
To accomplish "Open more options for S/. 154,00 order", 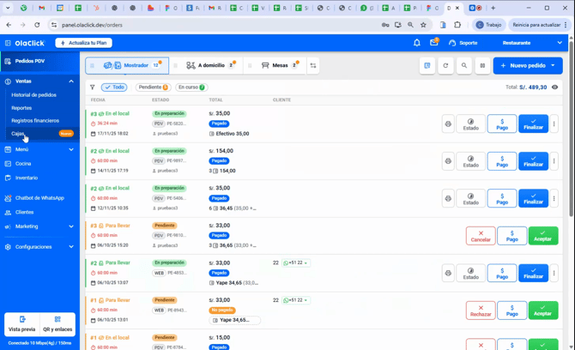I will coord(554,161).
